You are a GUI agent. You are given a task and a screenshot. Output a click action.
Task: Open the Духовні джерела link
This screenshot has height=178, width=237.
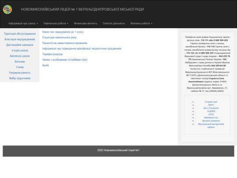tap(211, 121)
